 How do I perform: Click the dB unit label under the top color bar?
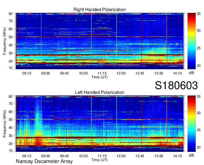coord(191,73)
